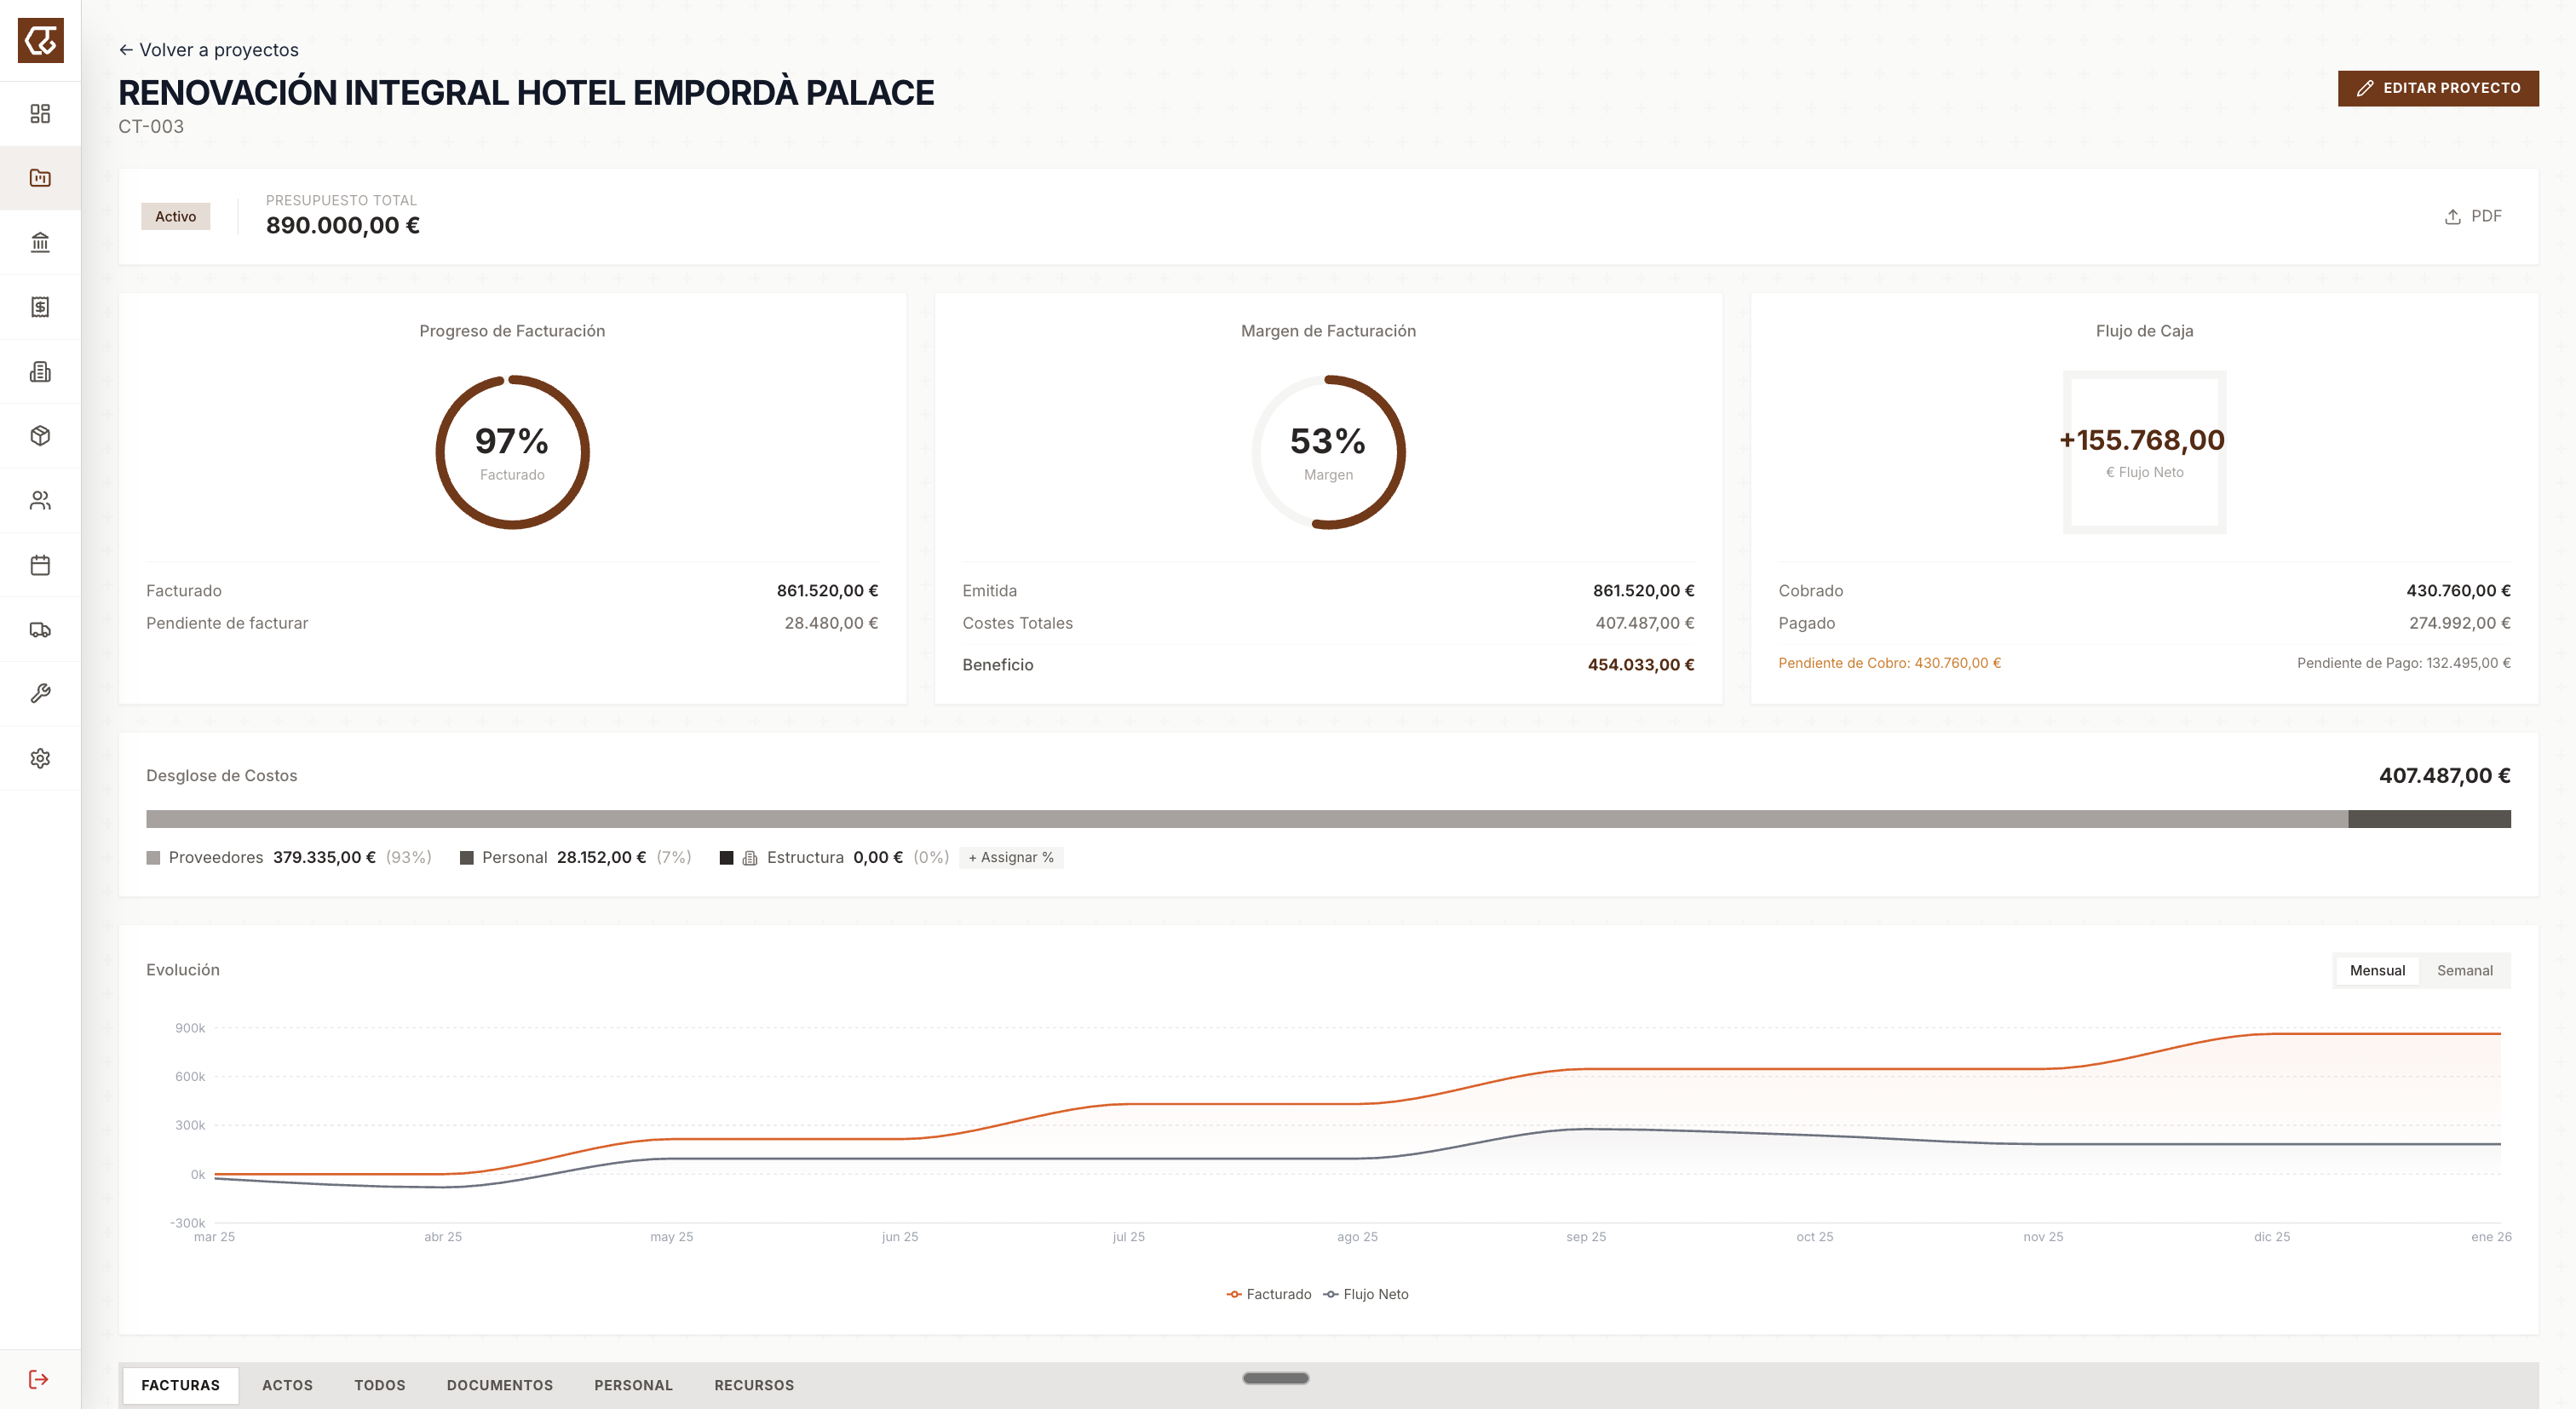
Task: Click the EDITAR PROYECTO button
Action: pos(2438,88)
